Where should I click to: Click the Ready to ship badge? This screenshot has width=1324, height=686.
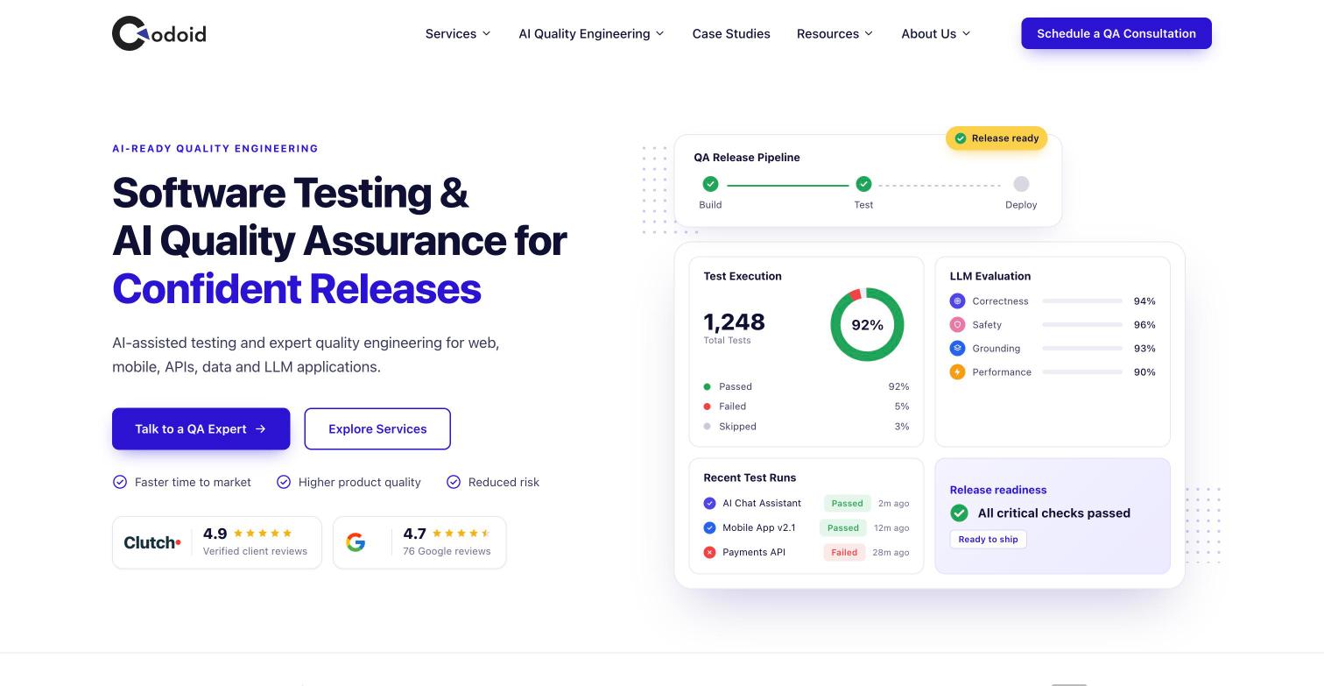click(x=988, y=539)
